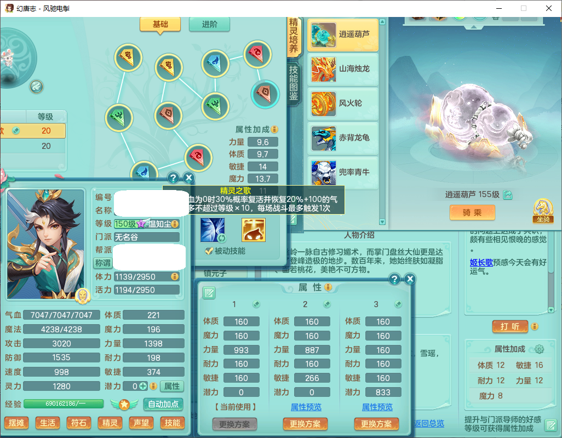
Task: Click the winged star icon beside experience bar
Action: pos(124,405)
